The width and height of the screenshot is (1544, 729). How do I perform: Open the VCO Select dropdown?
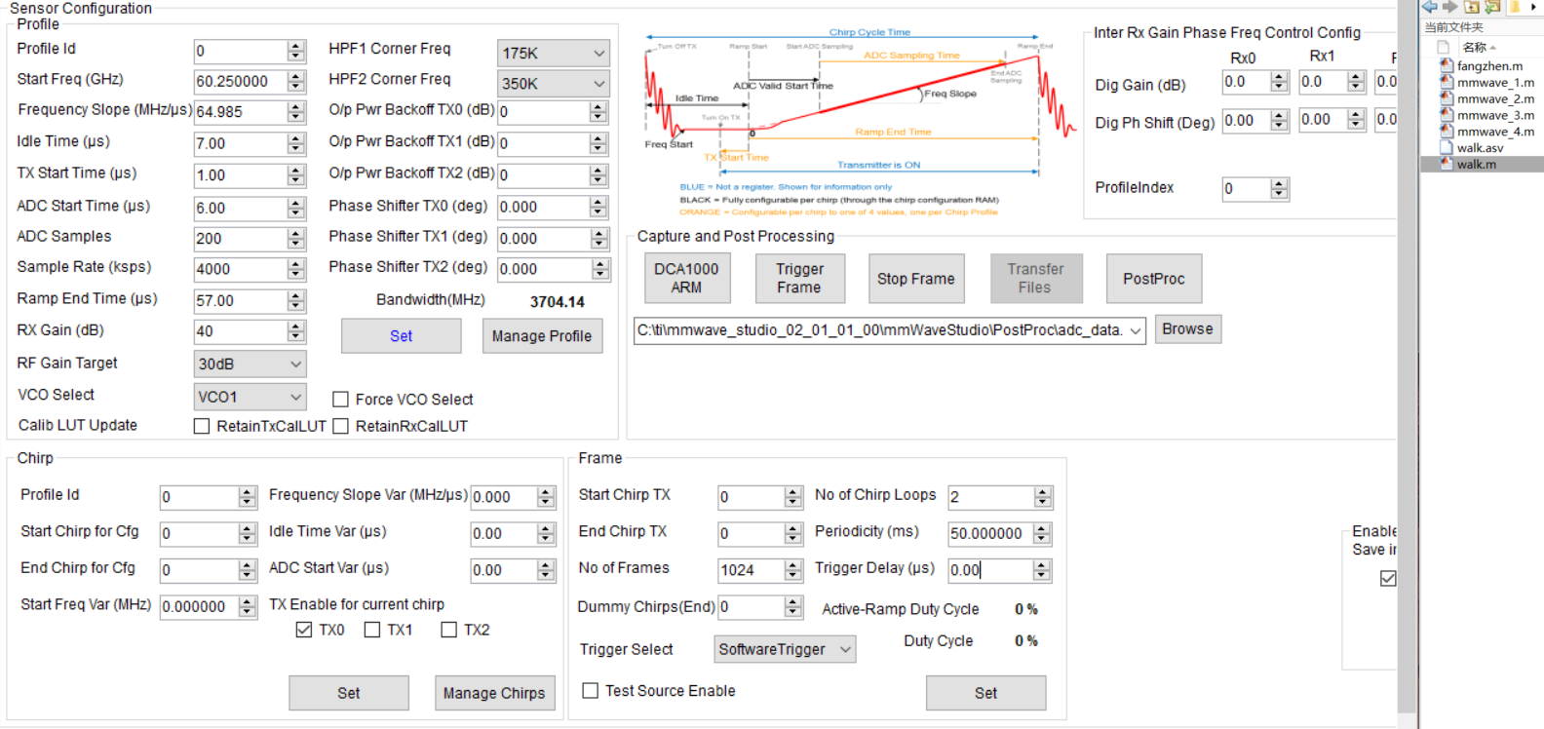(x=250, y=397)
